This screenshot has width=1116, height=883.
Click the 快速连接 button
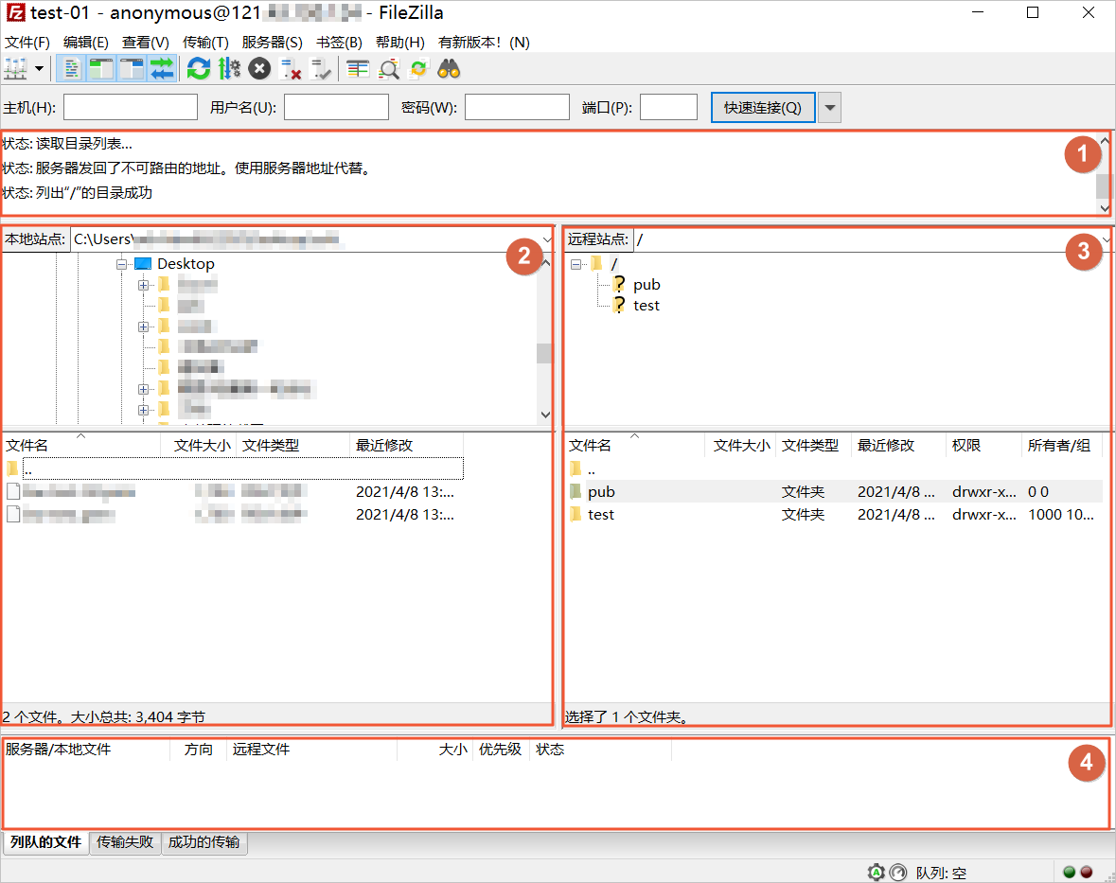pos(763,106)
